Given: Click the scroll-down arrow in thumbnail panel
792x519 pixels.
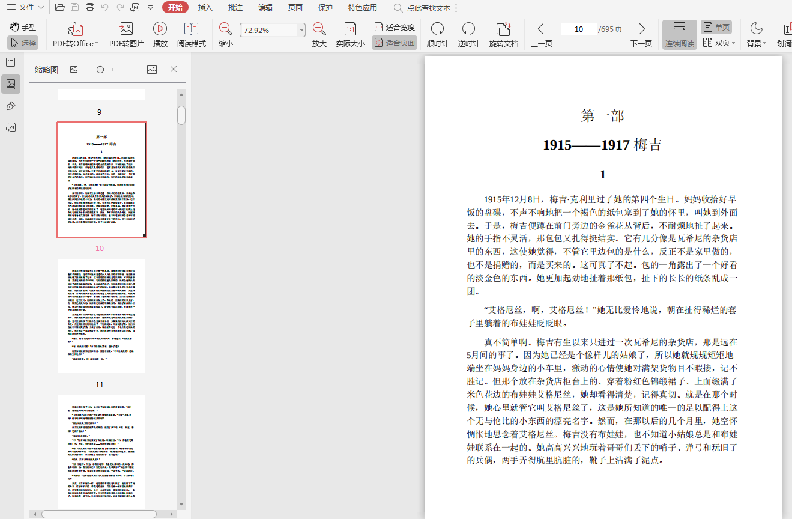Looking at the screenshot, I should tap(181, 505).
